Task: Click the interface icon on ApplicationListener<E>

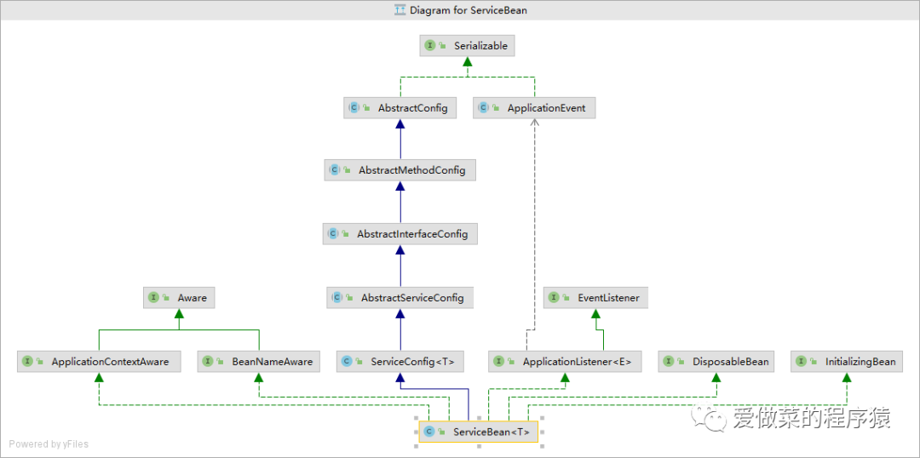Action: coord(498,362)
